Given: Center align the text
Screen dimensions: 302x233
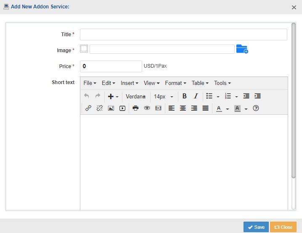Looking at the screenshot, I should click(x=183, y=108).
